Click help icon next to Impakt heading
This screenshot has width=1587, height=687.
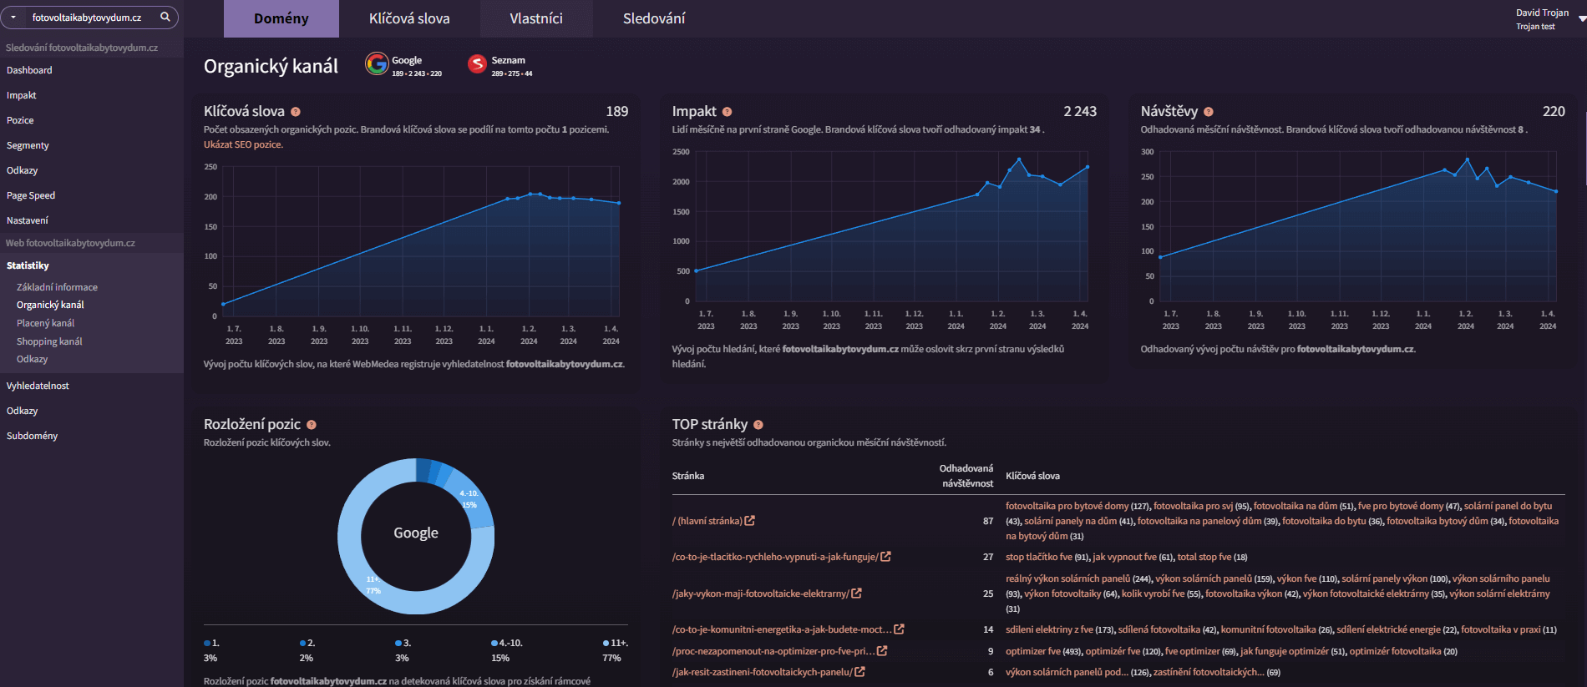[x=727, y=112]
